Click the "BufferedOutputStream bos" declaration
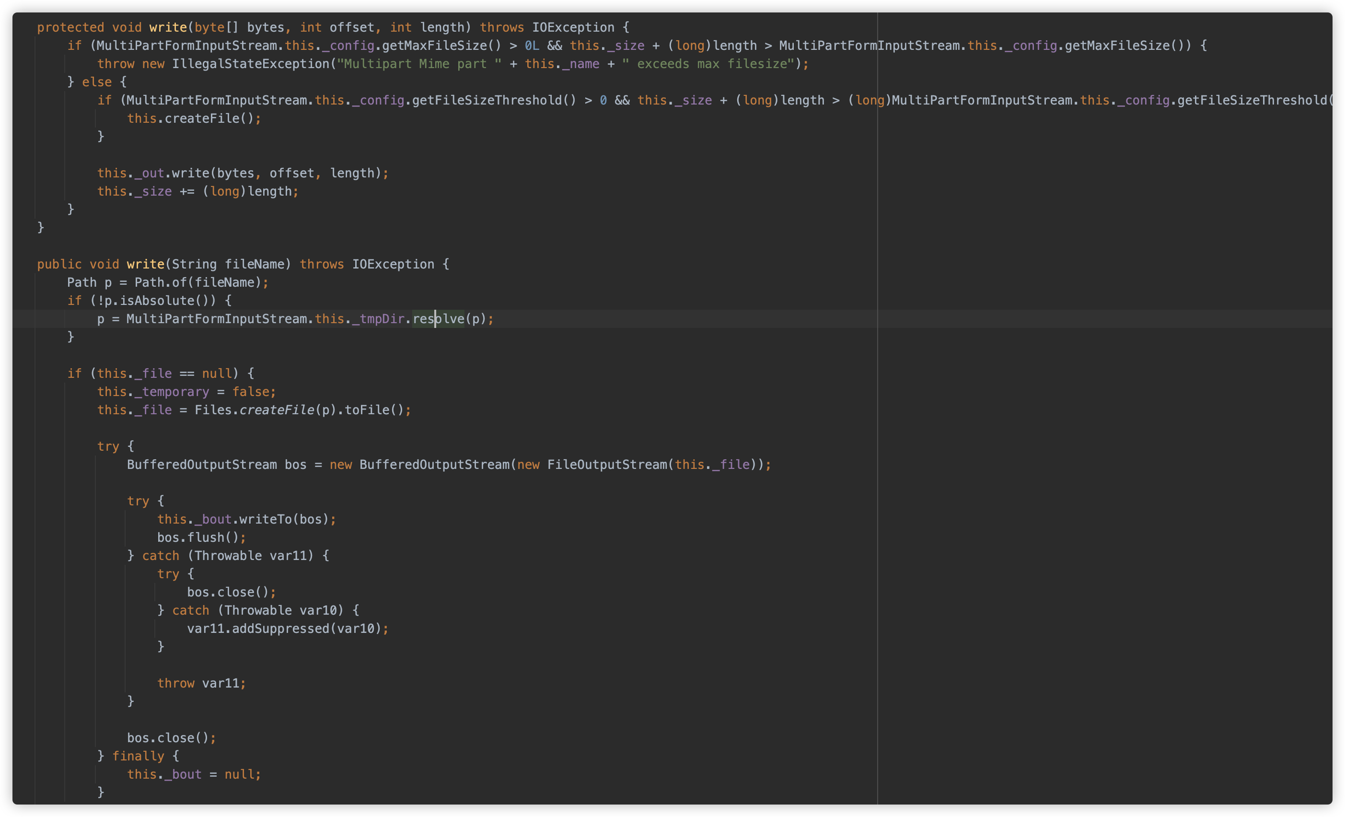Viewport: 1345px width, 817px height. tap(217, 465)
